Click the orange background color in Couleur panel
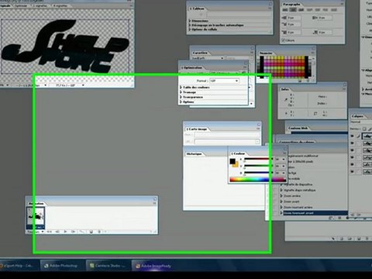The width and height of the screenshot is (372, 279). 236,165
